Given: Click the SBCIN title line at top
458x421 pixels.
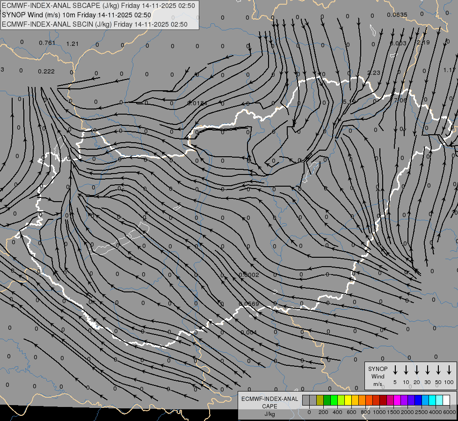Looking at the screenshot, I should tap(95, 24).
